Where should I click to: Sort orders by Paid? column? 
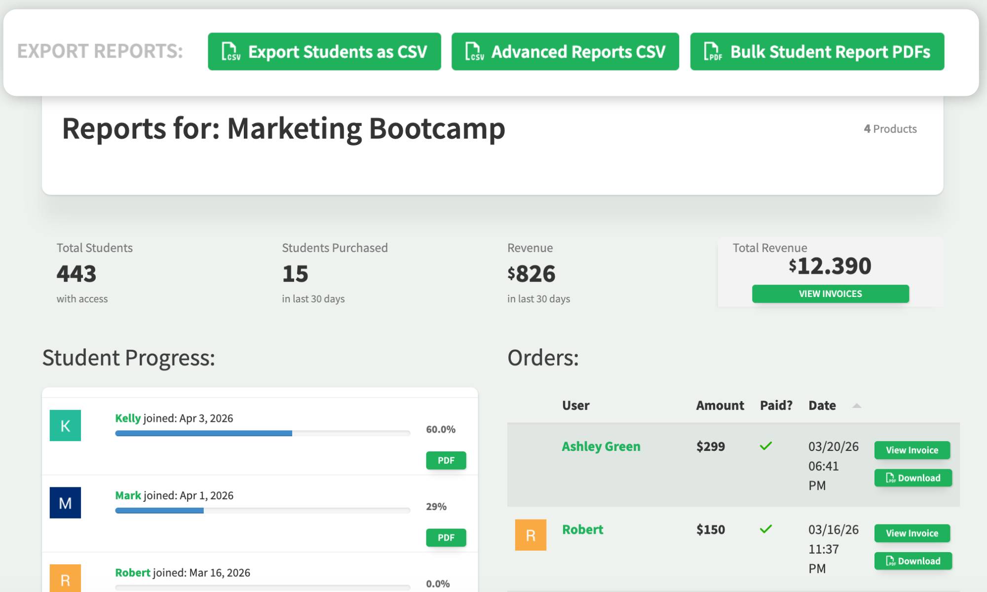coord(776,406)
